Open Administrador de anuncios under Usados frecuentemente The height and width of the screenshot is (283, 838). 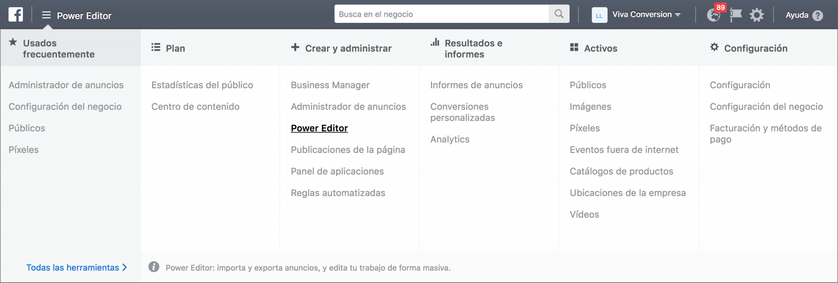(x=66, y=85)
